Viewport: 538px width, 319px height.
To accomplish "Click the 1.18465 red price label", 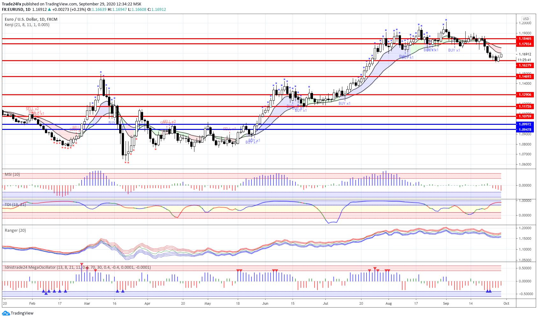I will 525,39.
